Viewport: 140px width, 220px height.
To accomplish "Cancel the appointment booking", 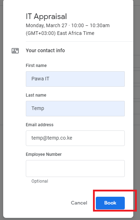I will click(79, 203).
